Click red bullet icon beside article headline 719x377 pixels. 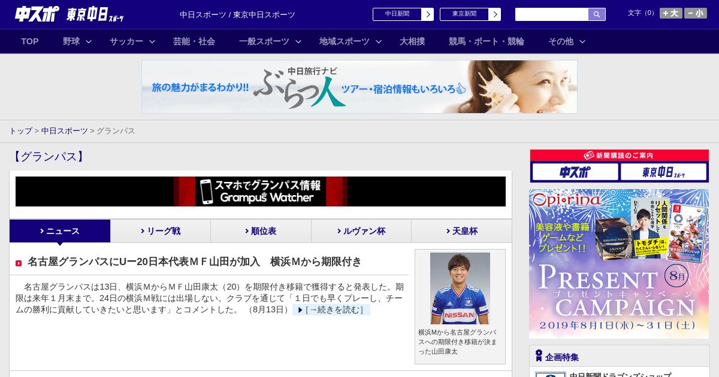[19, 263]
